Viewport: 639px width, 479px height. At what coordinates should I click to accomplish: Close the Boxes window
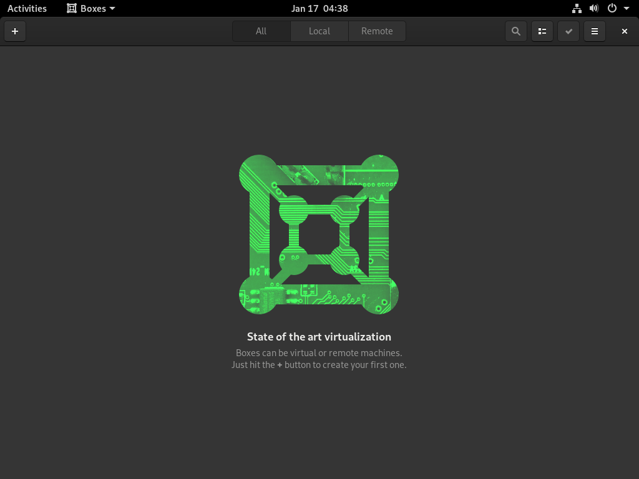(624, 31)
